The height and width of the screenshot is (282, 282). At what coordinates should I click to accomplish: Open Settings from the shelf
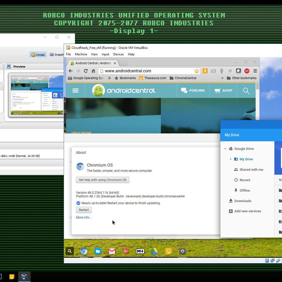(182, 251)
